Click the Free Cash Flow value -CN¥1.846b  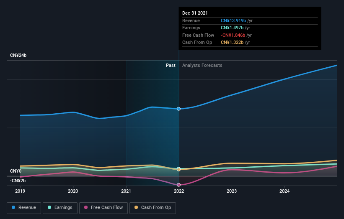point(233,35)
